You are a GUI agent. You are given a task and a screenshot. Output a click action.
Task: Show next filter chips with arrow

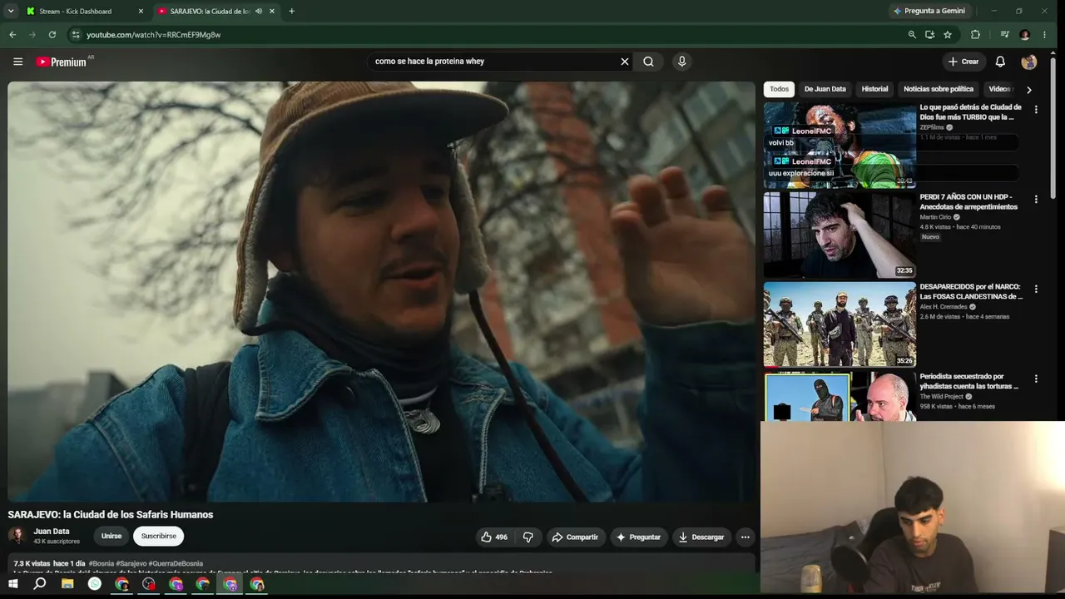pyautogui.click(x=1028, y=90)
